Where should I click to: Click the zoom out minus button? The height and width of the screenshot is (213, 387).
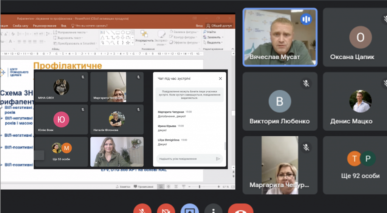pyautogui.click(x=190, y=187)
